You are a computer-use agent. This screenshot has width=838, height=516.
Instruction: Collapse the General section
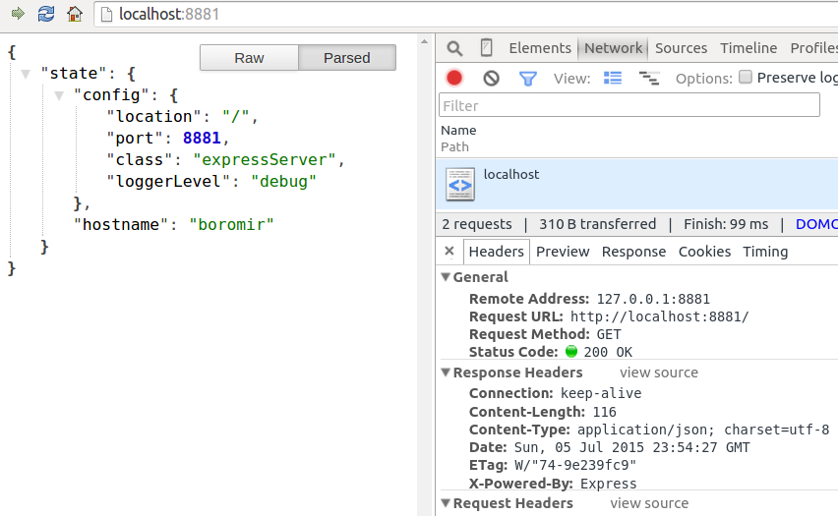point(446,277)
